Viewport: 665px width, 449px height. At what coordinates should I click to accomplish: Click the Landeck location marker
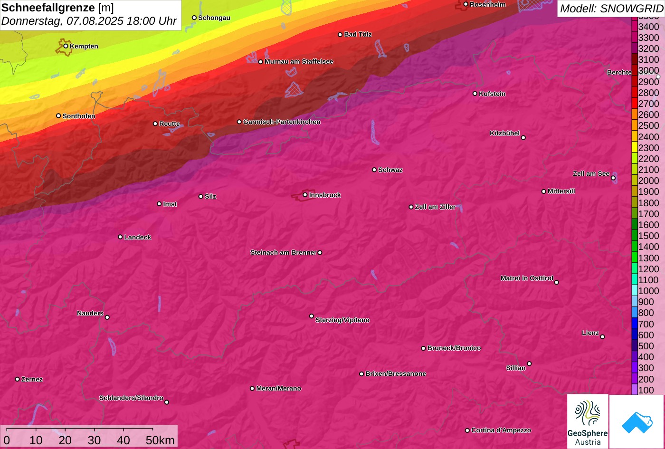coord(120,237)
